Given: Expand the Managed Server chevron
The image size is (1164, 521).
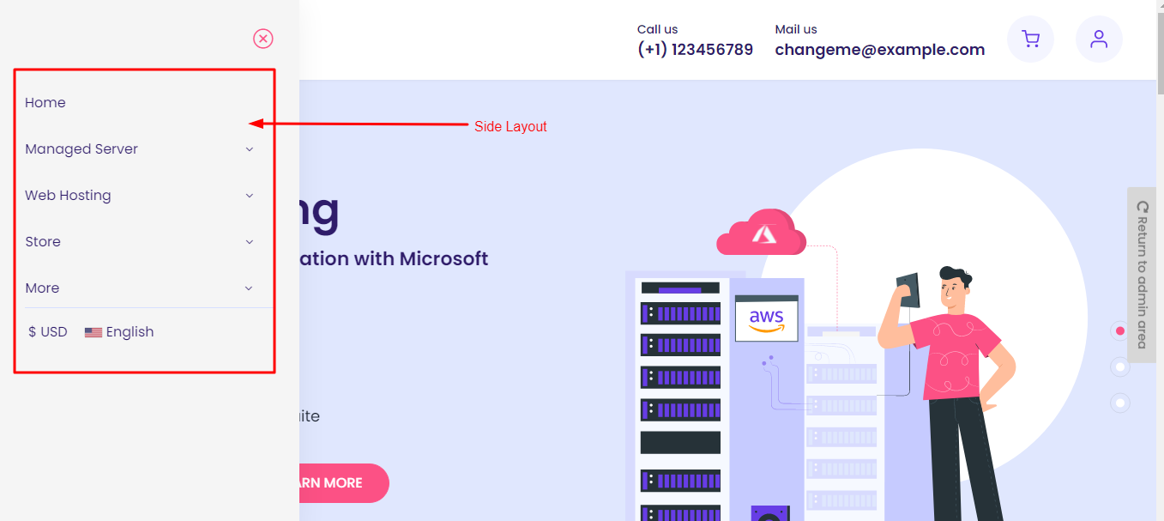Looking at the screenshot, I should [x=250, y=149].
